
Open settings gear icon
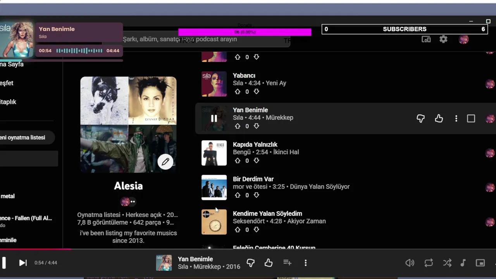[443, 39]
